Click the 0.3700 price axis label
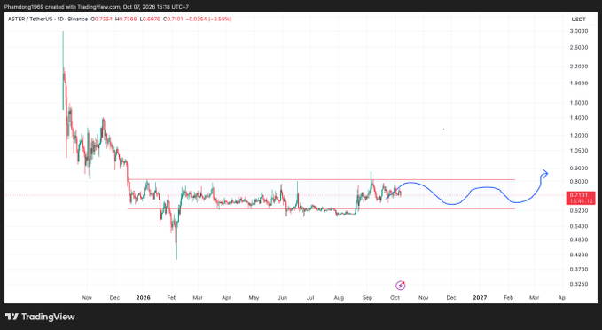Screen dimensions: 602x330 pos(579,270)
